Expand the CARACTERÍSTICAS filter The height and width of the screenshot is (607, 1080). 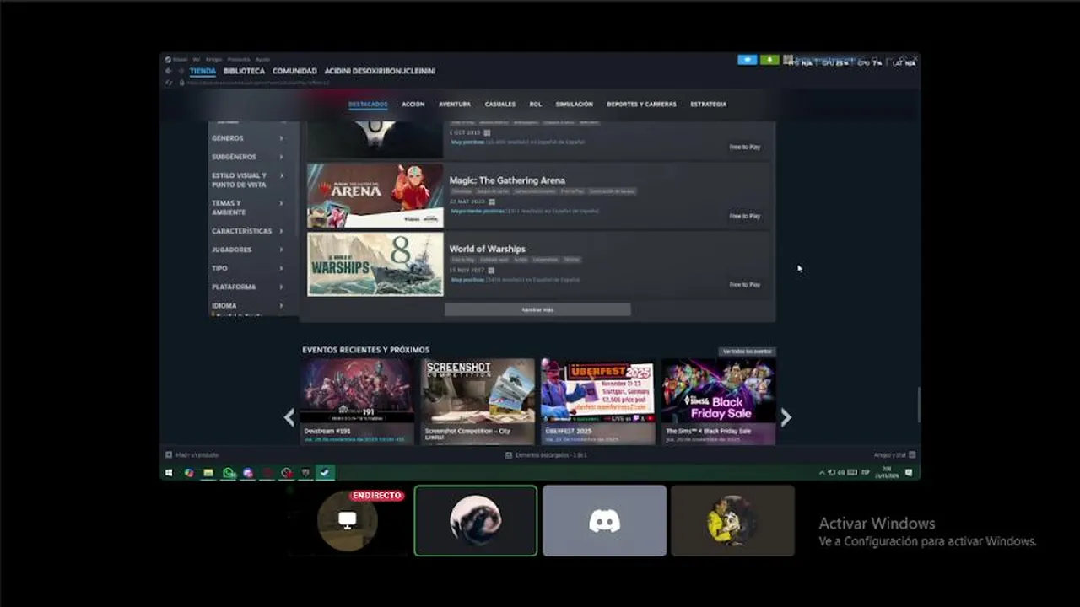click(248, 231)
